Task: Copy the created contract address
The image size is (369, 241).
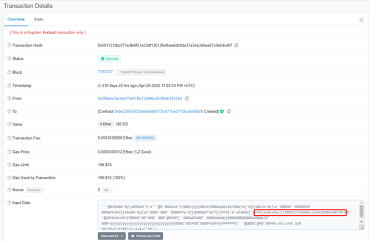Action: tap(229, 111)
